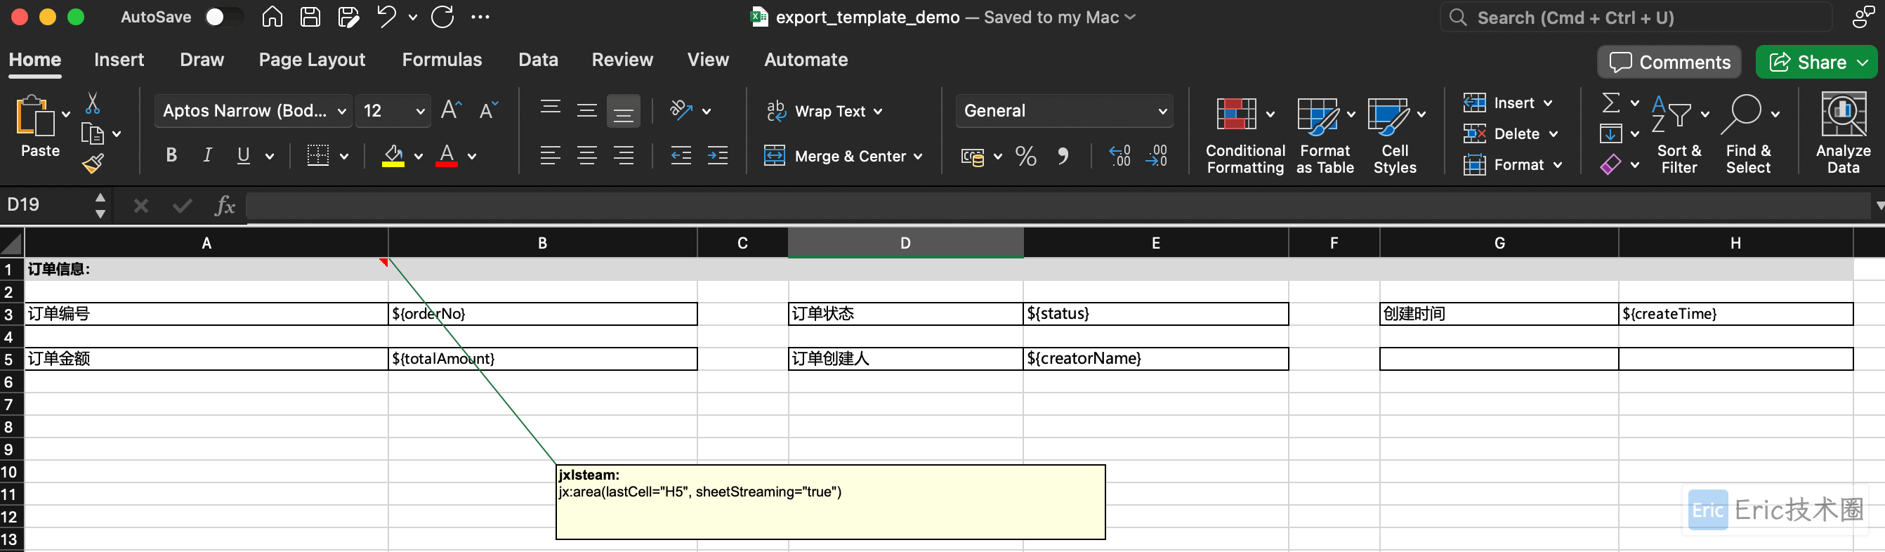Save the workbook with the floppy icon
Image resolution: width=1885 pixels, height=552 pixels.
310,17
